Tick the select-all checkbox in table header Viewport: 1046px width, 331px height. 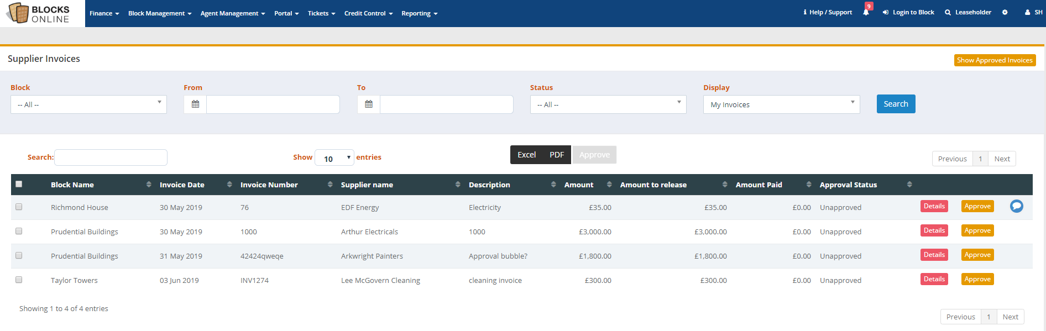[19, 184]
